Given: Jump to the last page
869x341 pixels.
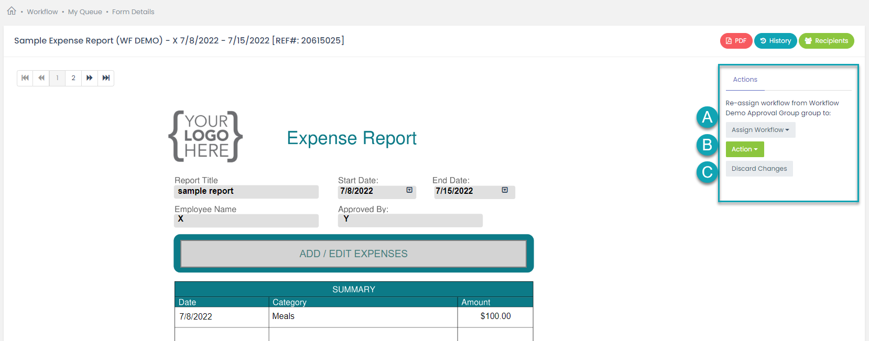Looking at the screenshot, I should [x=106, y=78].
